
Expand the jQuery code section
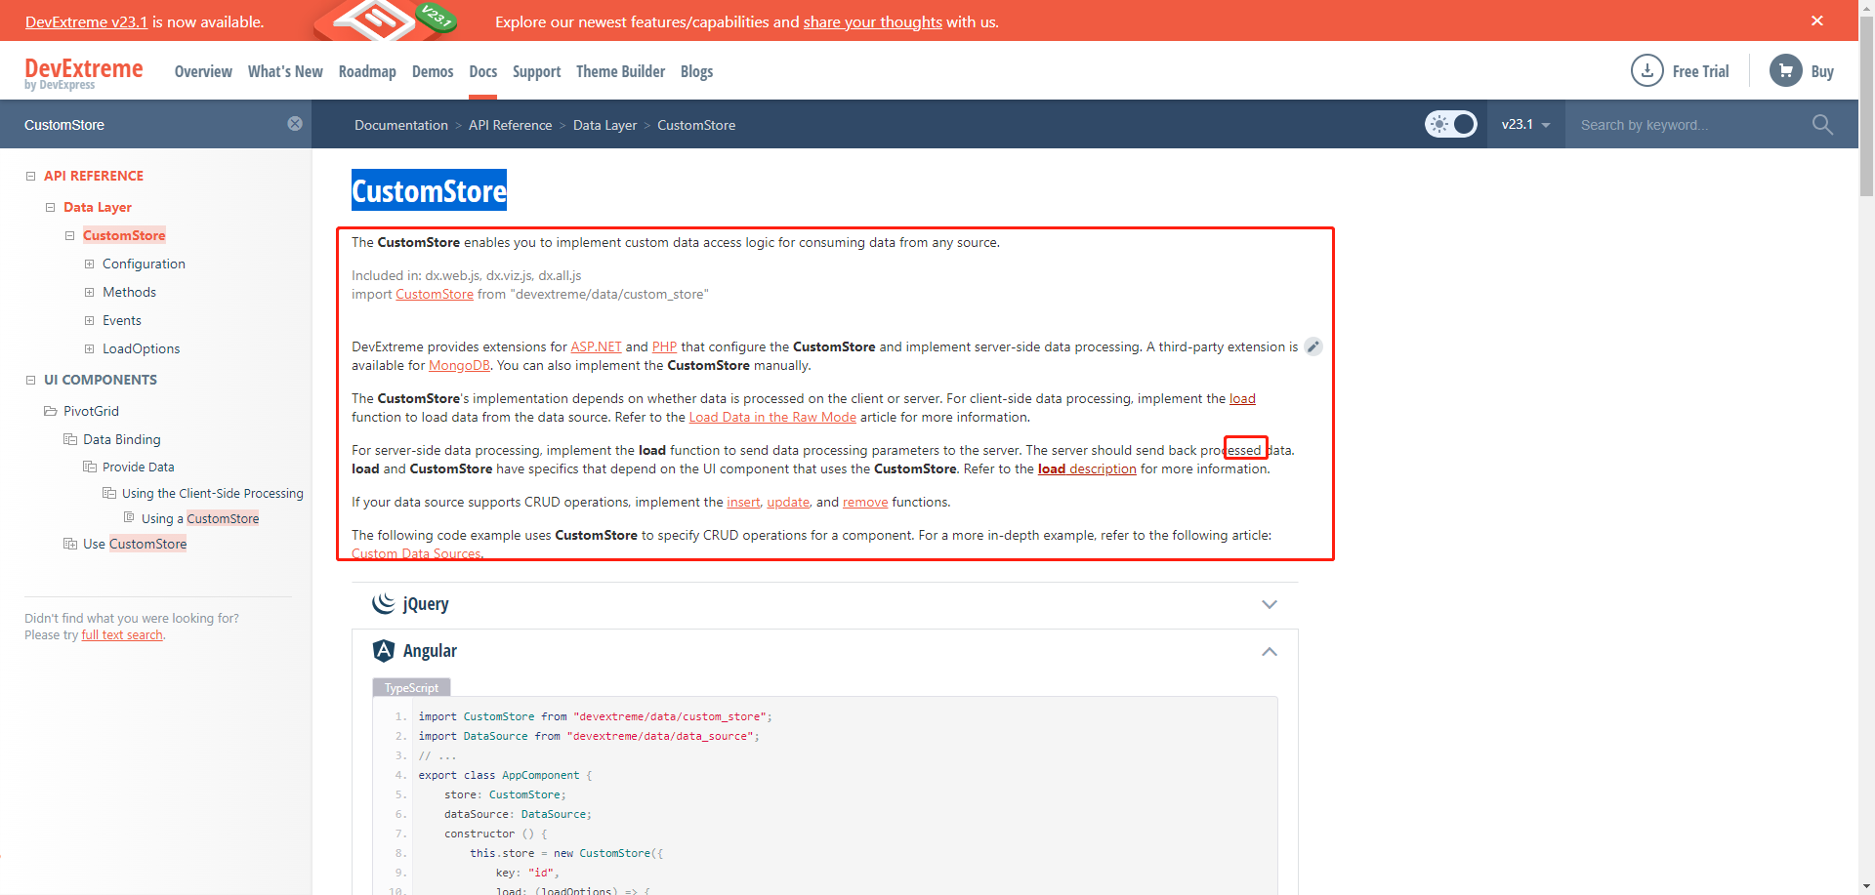pos(1270,604)
